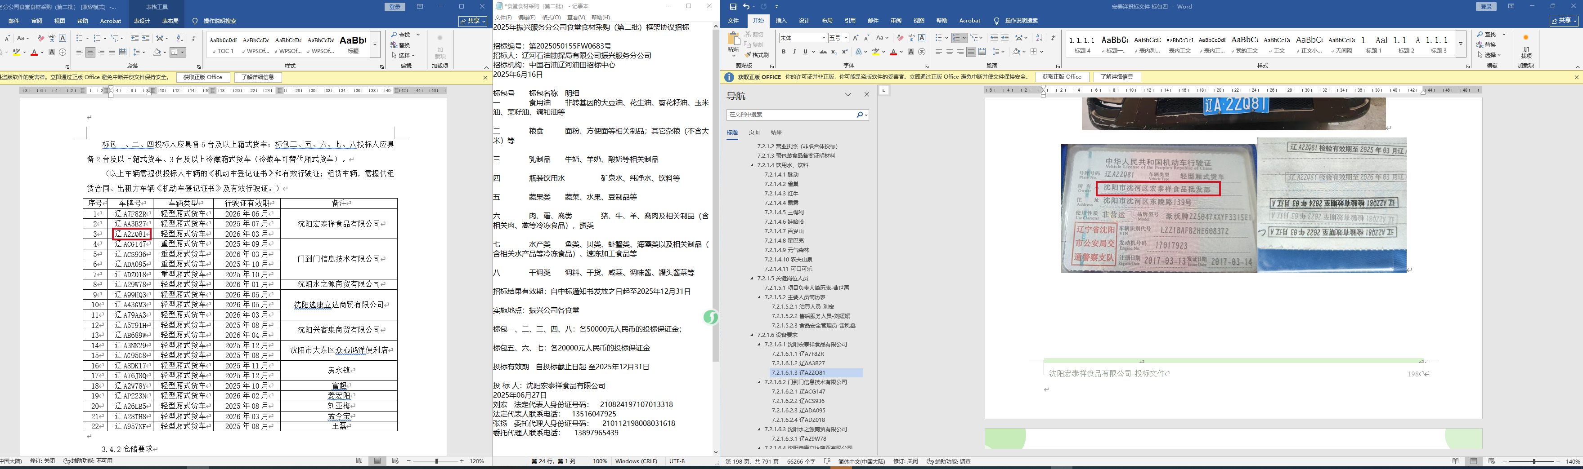
Task: Clear all formatting in the right Word ribbon
Action: 900,38
